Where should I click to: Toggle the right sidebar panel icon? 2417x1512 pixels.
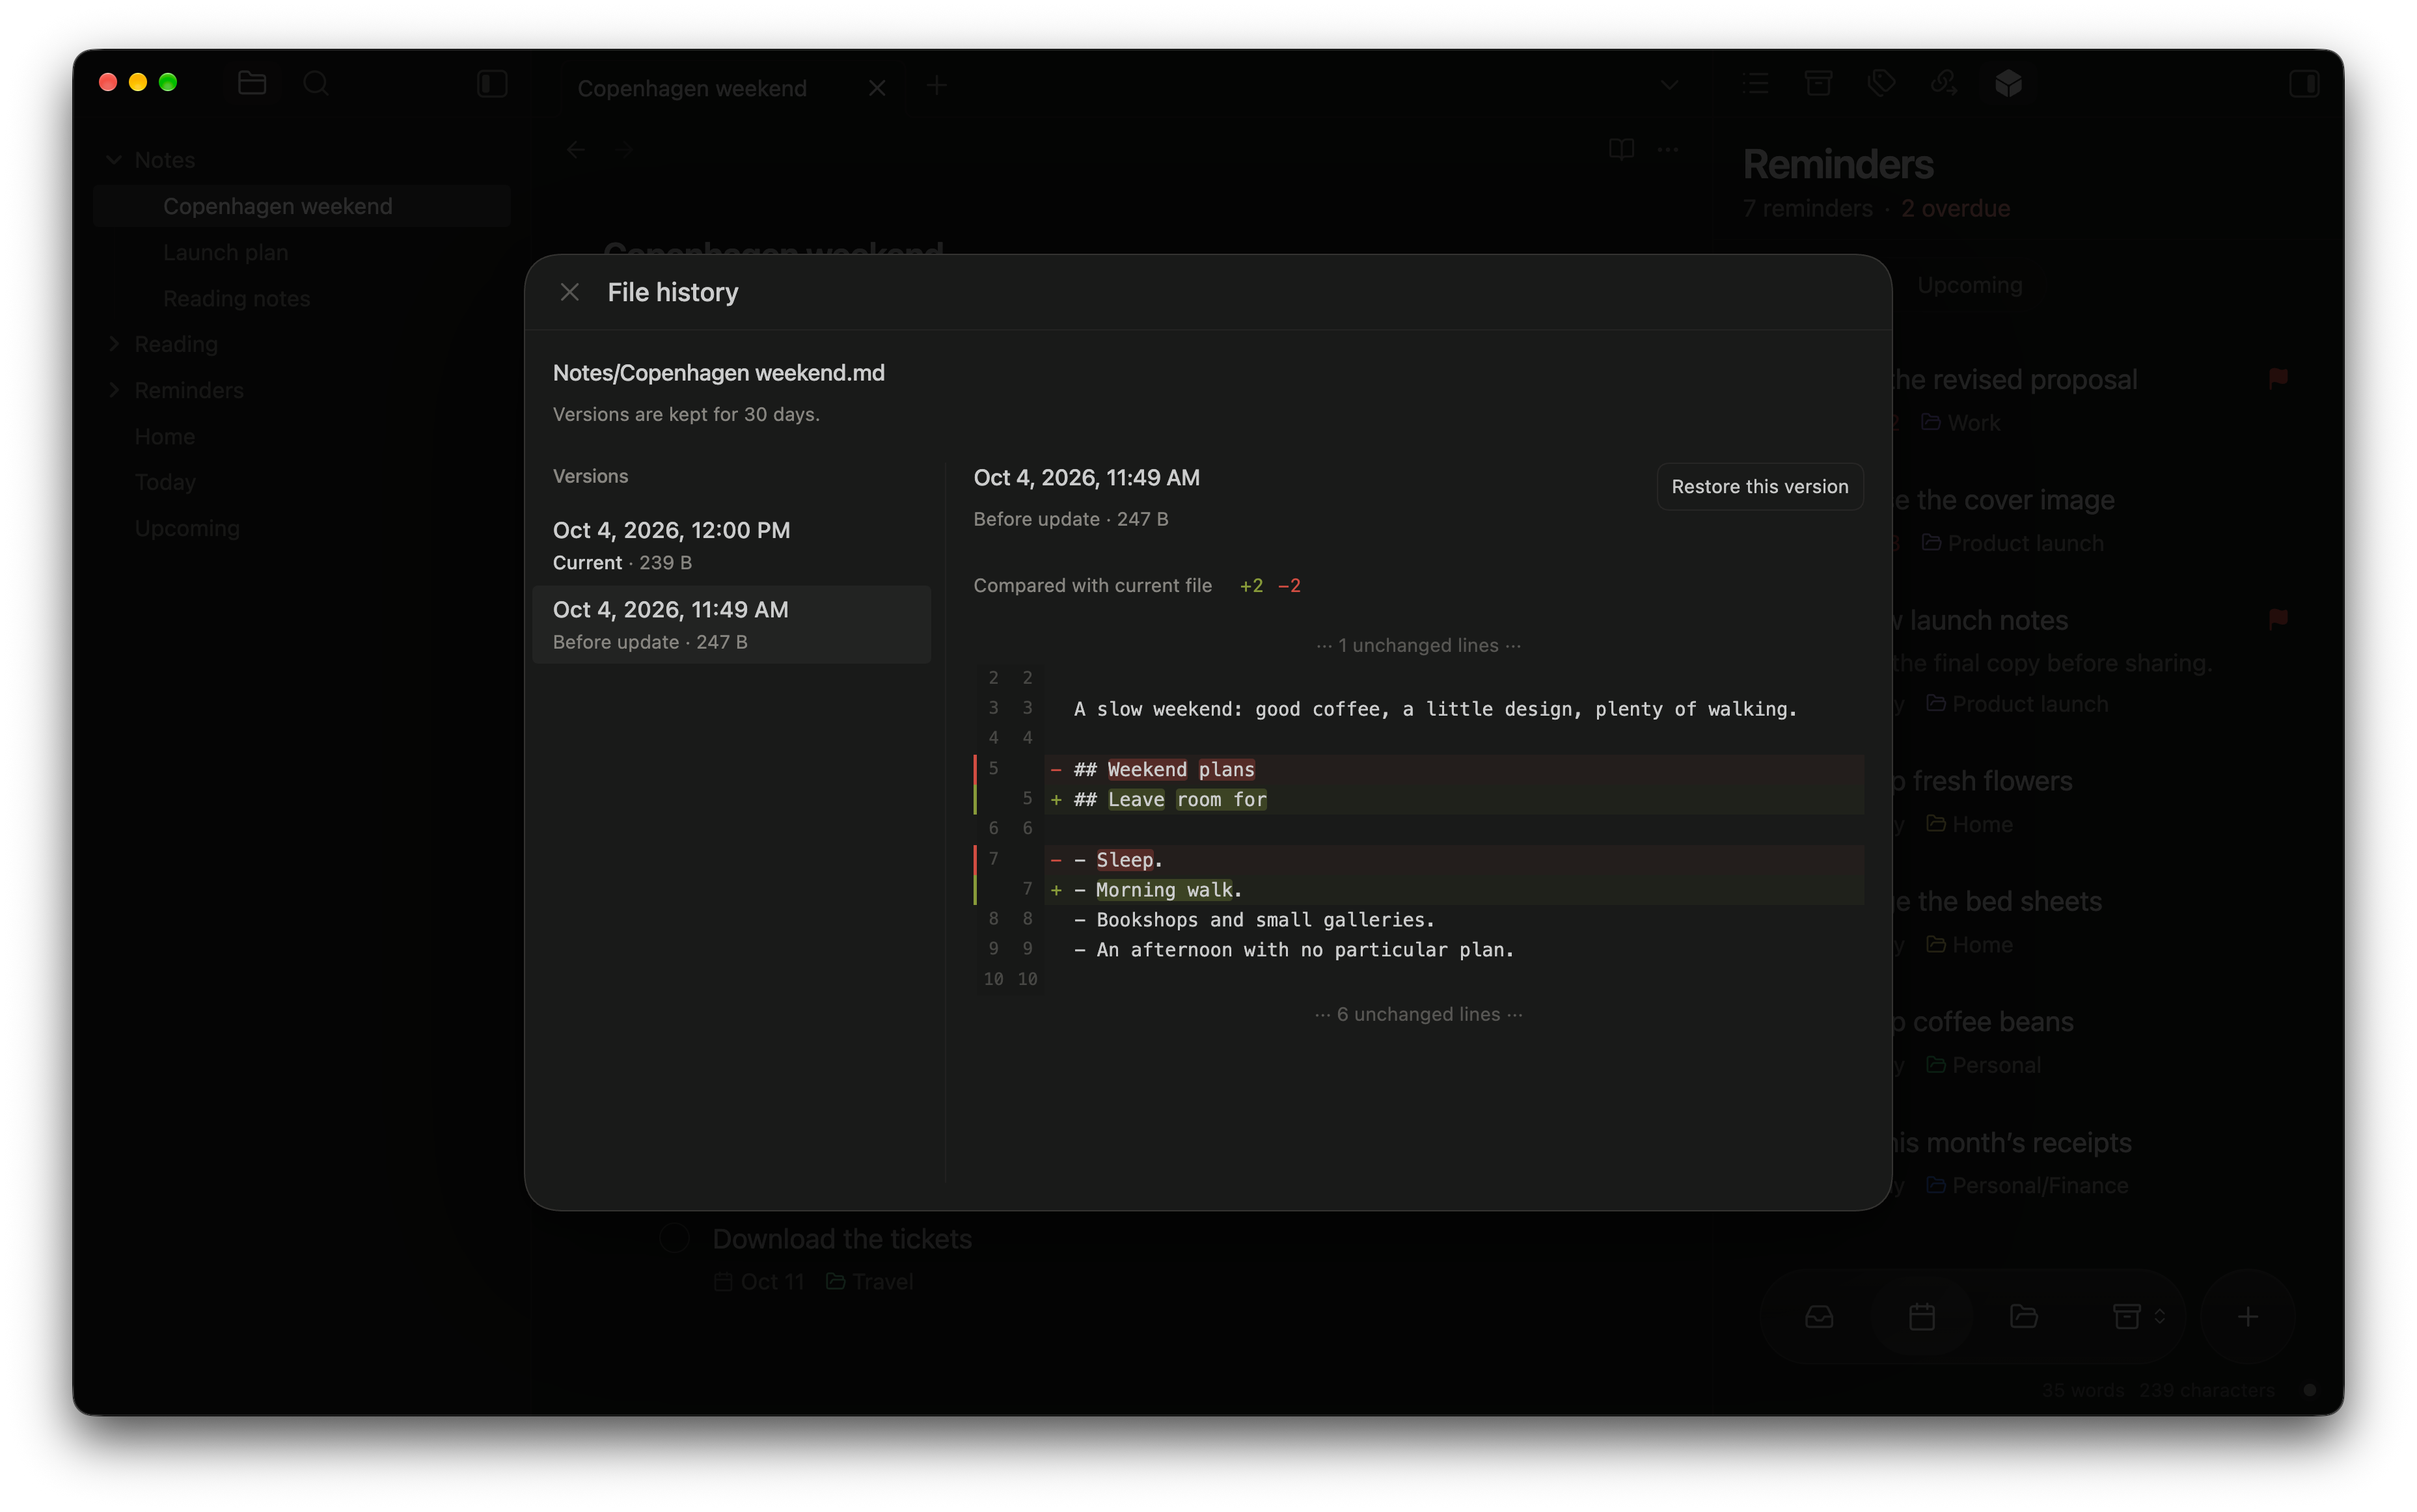(2303, 83)
